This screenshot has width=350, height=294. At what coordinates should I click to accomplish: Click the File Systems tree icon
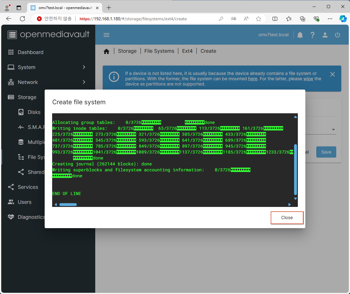[21, 157]
